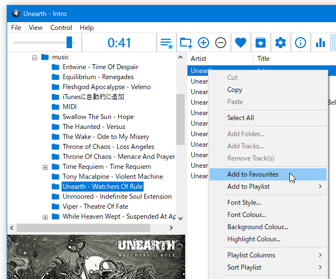Select Equilibrium - Renegades folder

pos(98,77)
